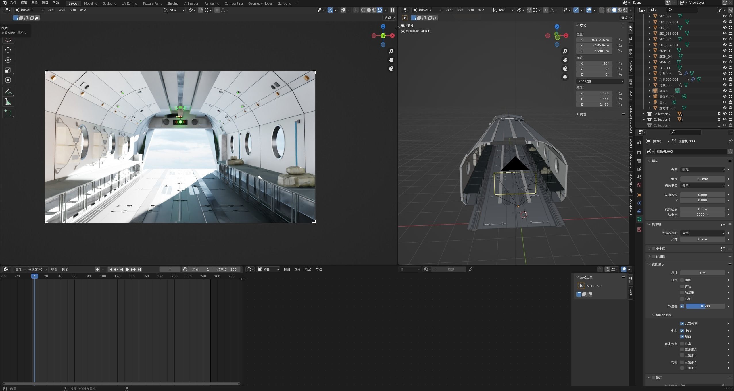
Task: Click the timeline auto-keying record dot
Action: 97,269
